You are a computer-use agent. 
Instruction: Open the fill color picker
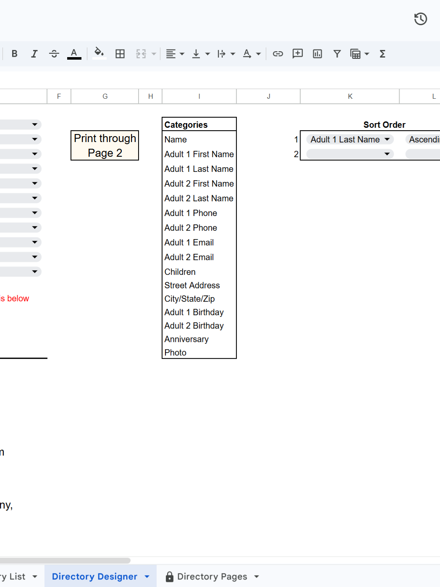99,54
